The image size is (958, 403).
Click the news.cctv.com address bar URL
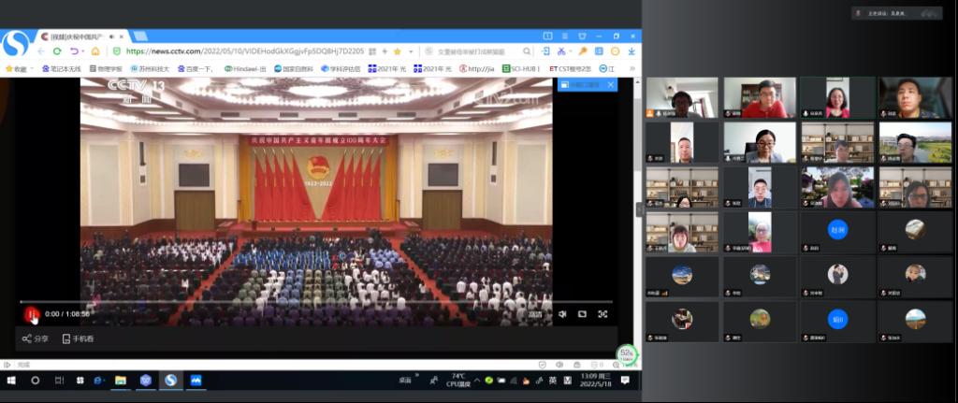pos(245,51)
